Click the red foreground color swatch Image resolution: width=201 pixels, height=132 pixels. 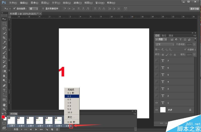tap(3, 117)
